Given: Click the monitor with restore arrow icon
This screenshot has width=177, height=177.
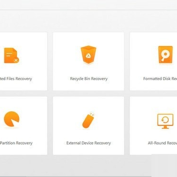Looking at the screenshot, I should coord(165,121).
